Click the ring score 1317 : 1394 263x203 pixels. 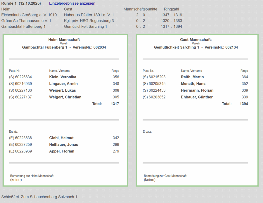(171, 26)
